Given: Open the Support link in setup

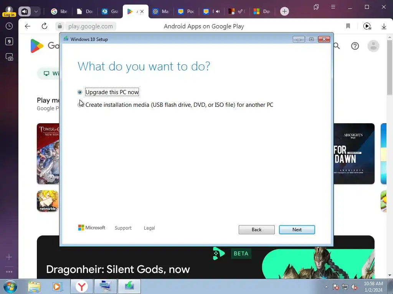Looking at the screenshot, I should point(123,228).
